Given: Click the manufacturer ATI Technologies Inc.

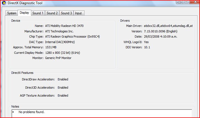Looking at the screenshot, I should tap(59, 31).
